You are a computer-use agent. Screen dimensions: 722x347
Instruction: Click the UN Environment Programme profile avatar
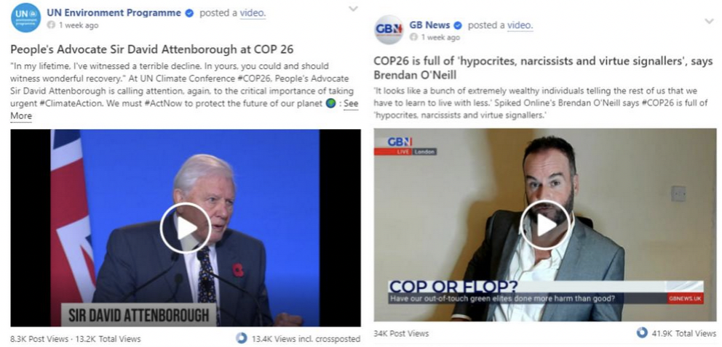(25, 17)
